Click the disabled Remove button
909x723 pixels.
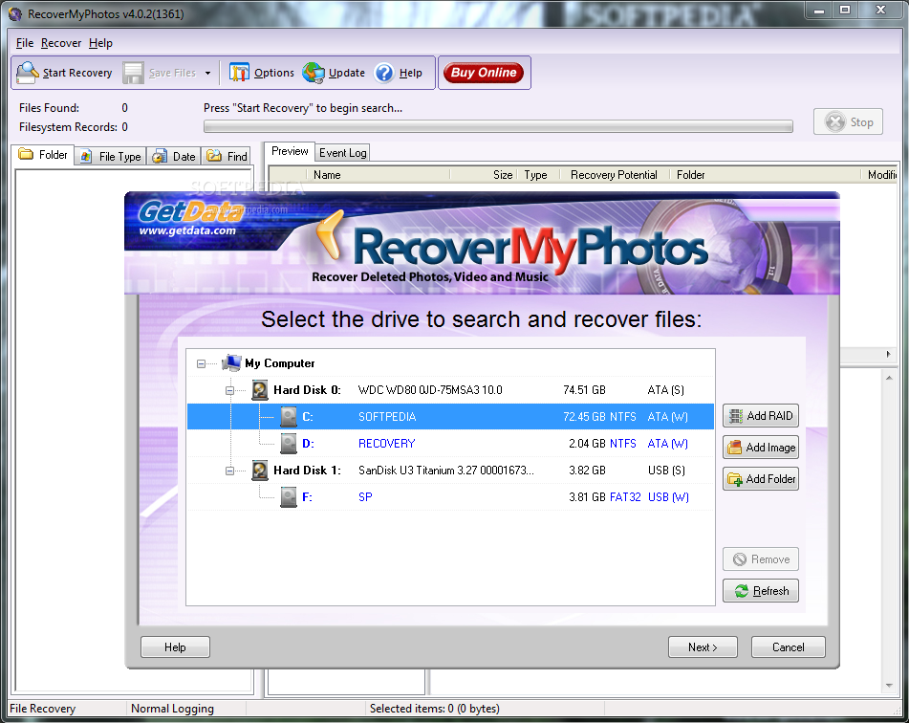pyautogui.click(x=761, y=559)
